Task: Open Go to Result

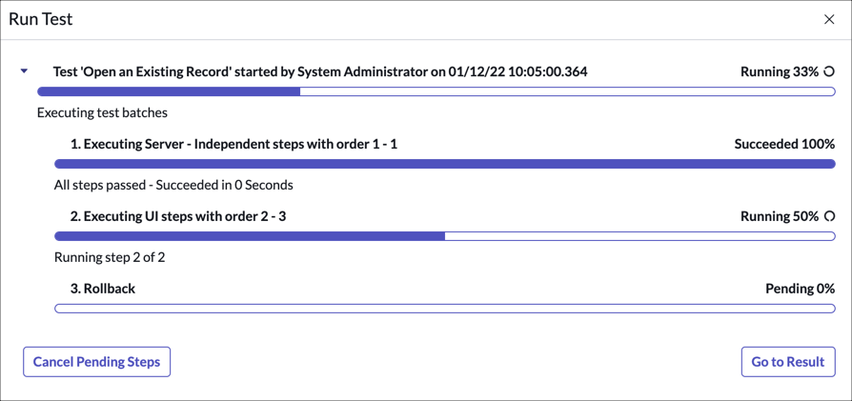Action: coord(788,362)
